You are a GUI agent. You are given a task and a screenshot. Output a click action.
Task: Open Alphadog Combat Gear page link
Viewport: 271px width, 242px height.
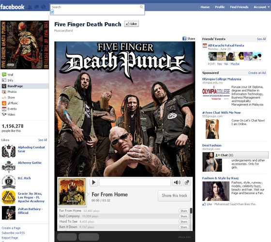(x=31, y=149)
